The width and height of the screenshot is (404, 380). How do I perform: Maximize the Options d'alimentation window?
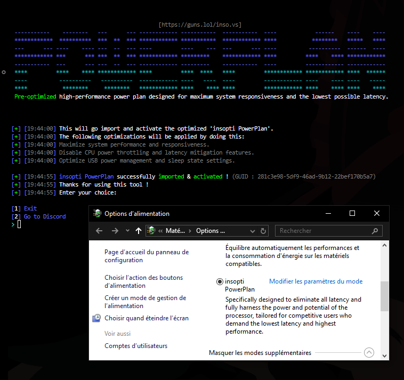(x=352, y=213)
